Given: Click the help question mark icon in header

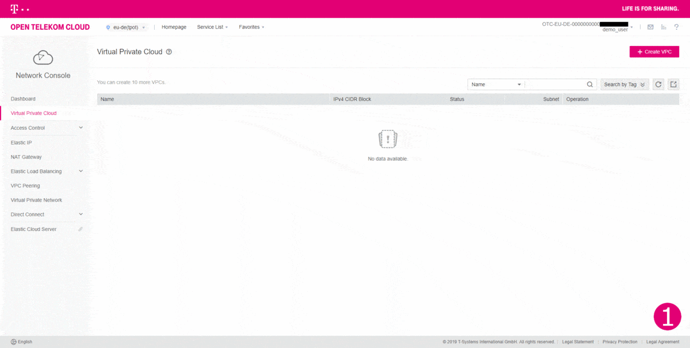Looking at the screenshot, I should pos(677,27).
